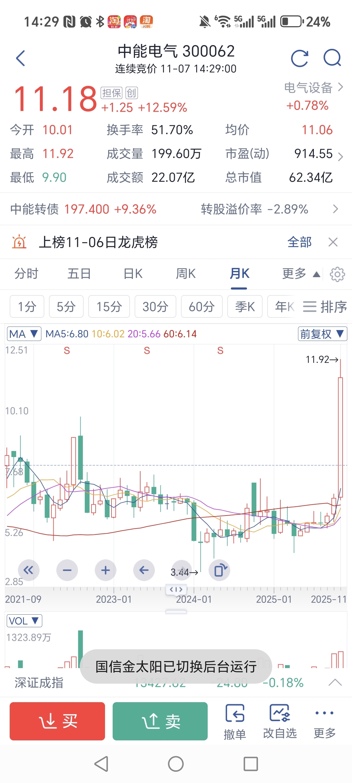This screenshot has height=783, width=352.
Task: Select the 30分 period chip
Action: (x=155, y=307)
